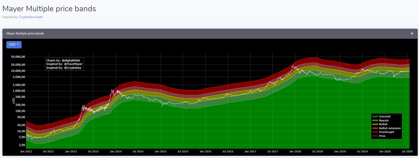Viewport: 419px width, 158px height.
Task: Click the Jan 2020 axis label
Action: coord(385,151)
